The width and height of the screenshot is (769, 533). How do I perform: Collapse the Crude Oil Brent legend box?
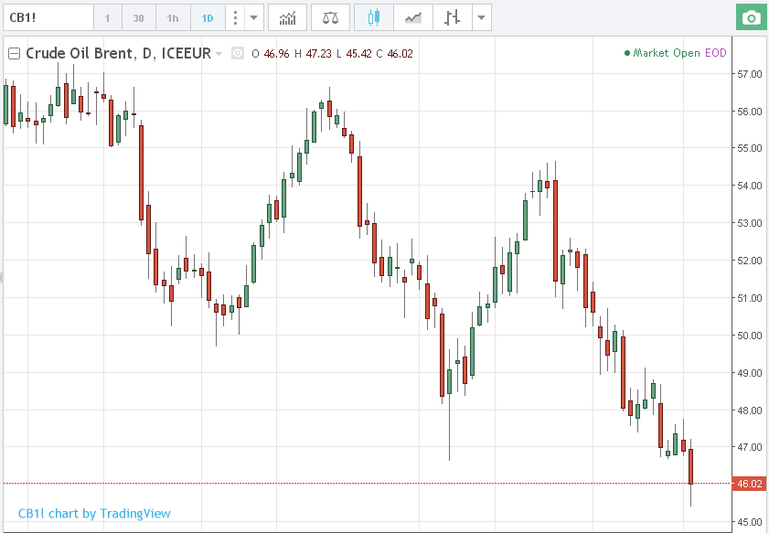coord(14,53)
